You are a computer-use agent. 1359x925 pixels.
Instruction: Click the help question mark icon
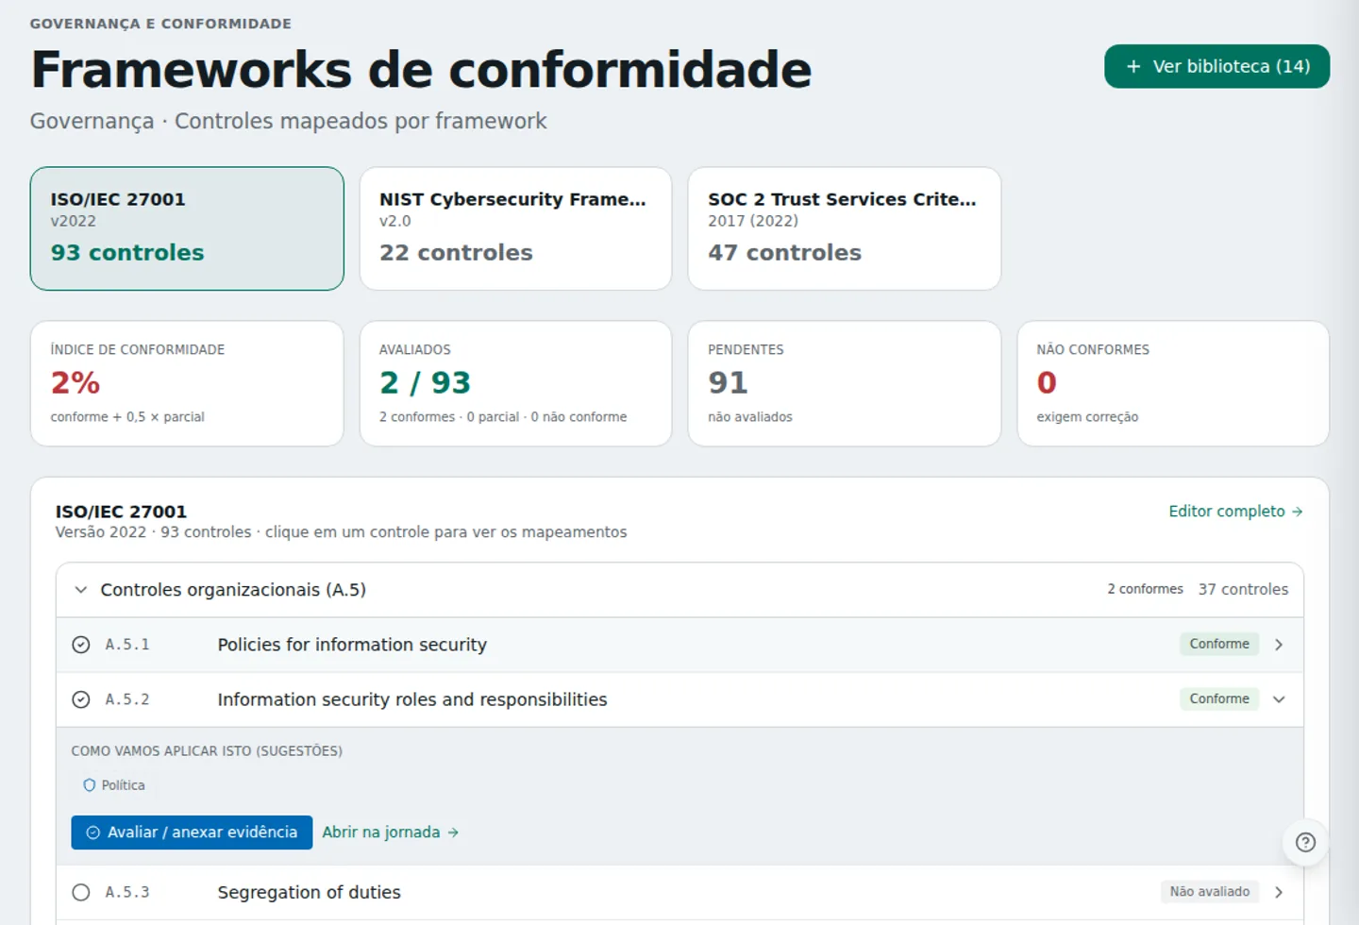click(1305, 842)
